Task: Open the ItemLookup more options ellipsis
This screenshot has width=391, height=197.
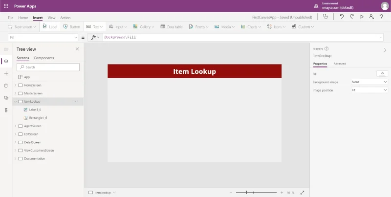Action: coord(76,101)
